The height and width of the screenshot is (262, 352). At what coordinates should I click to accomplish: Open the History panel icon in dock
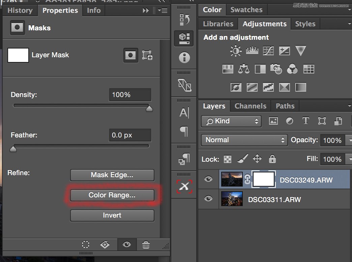(x=184, y=20)
